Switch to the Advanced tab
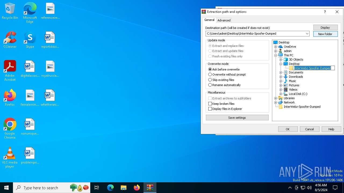 [224, 20]
